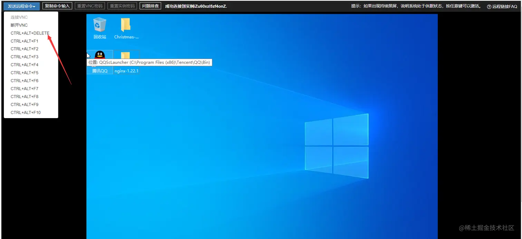Select the 腾讯QQ penguin desktop icon
This screenshot has width=522, height=239.
[100, 55]
